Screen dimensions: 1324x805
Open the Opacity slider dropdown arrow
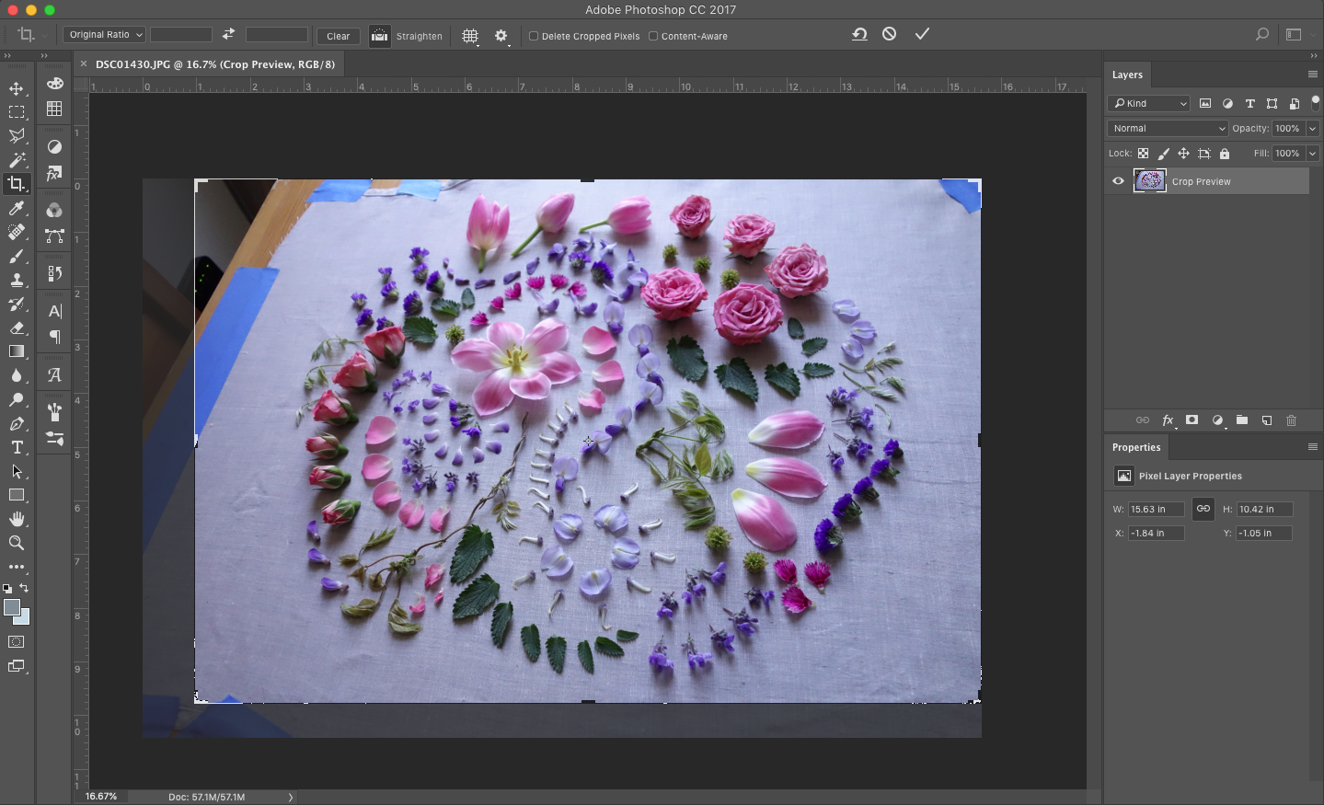pos(1313,129)
